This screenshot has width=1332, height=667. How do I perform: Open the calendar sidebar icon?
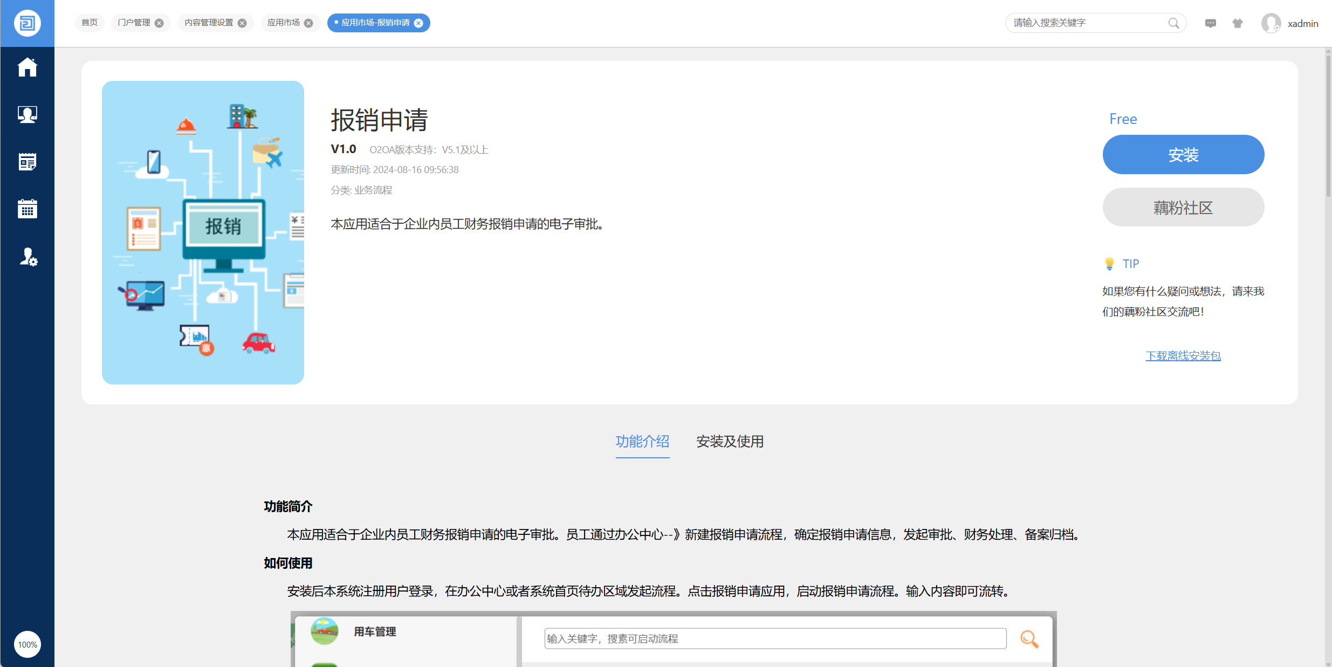pyautogui.click(x=27, y=209)
